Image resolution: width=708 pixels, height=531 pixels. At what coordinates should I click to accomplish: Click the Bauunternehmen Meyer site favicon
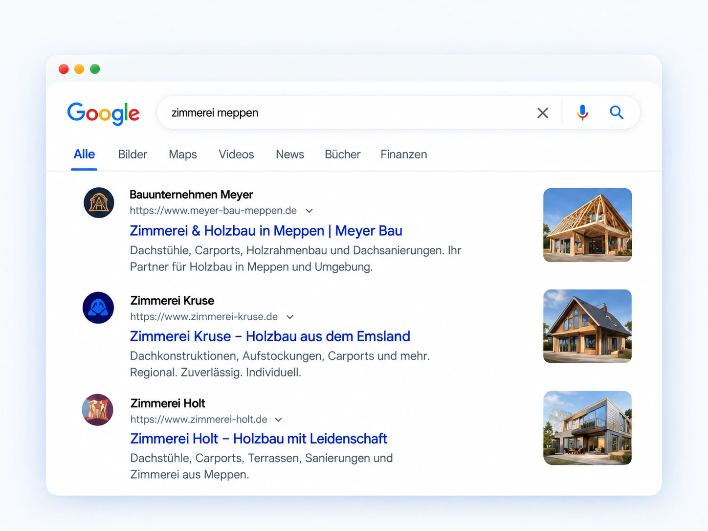[99, 202]
